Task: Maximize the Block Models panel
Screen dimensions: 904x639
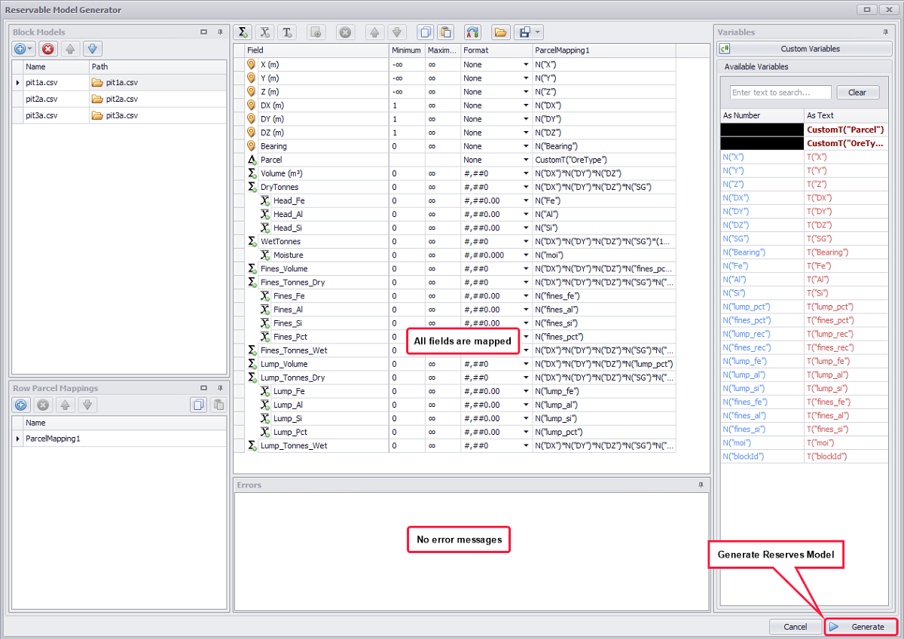Action: (x=204, y=32)
